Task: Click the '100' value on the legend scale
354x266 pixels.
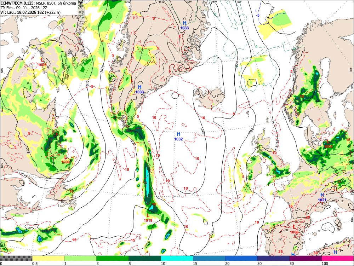Action: click(325, 264)
